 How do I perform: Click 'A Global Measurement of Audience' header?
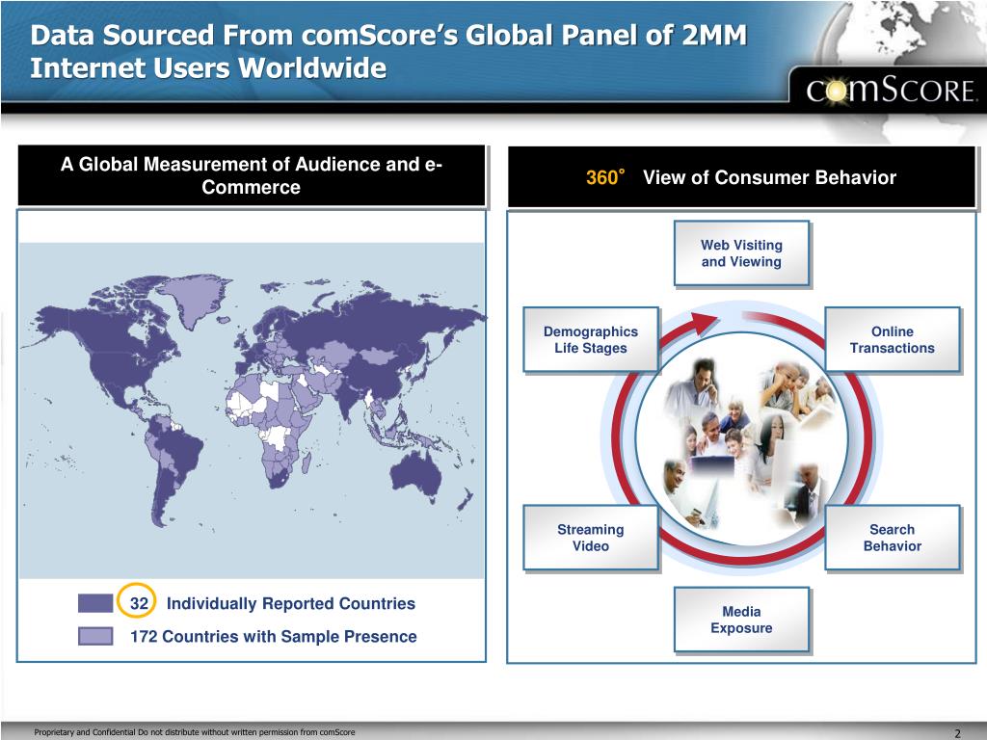pos(252,175)
